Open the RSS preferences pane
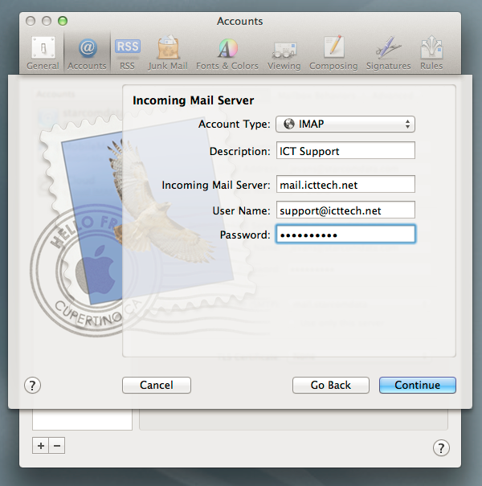 click(127, 53)
